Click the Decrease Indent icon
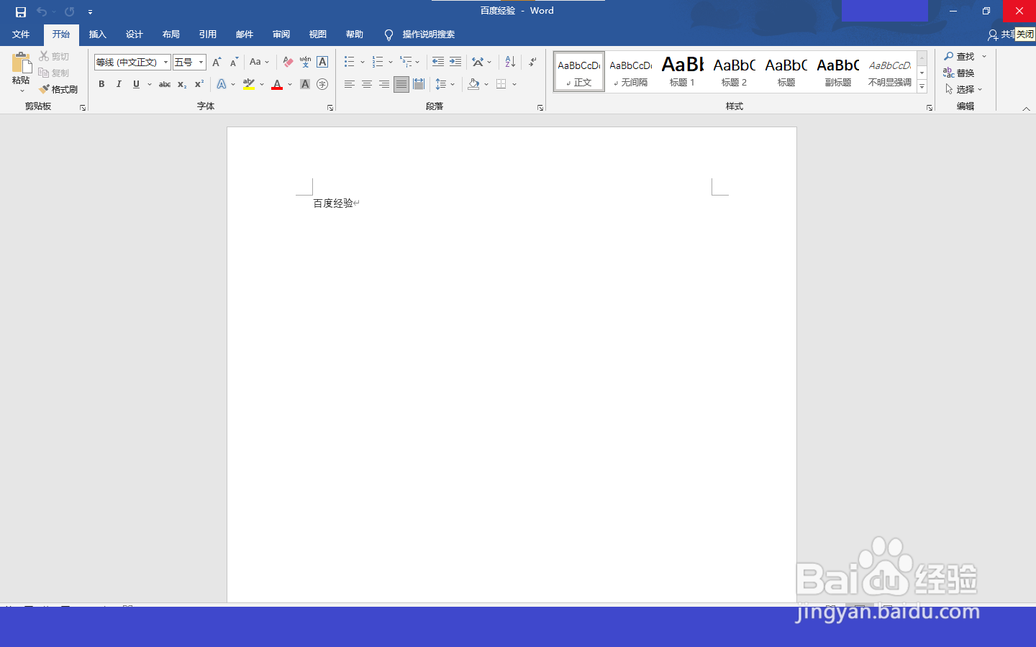This screenshot has height=647, width=1036. [x=438, y=62]
